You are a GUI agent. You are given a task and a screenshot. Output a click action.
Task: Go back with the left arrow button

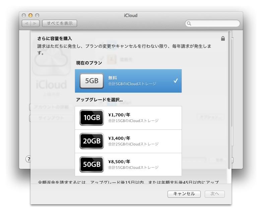point(26,23)
